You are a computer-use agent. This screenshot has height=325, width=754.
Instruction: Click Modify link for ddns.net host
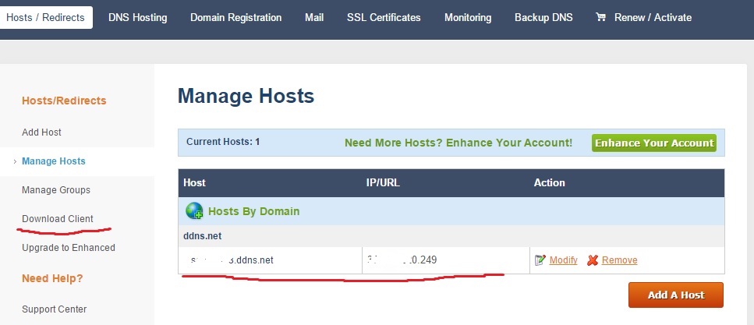(x=564, y=260)
